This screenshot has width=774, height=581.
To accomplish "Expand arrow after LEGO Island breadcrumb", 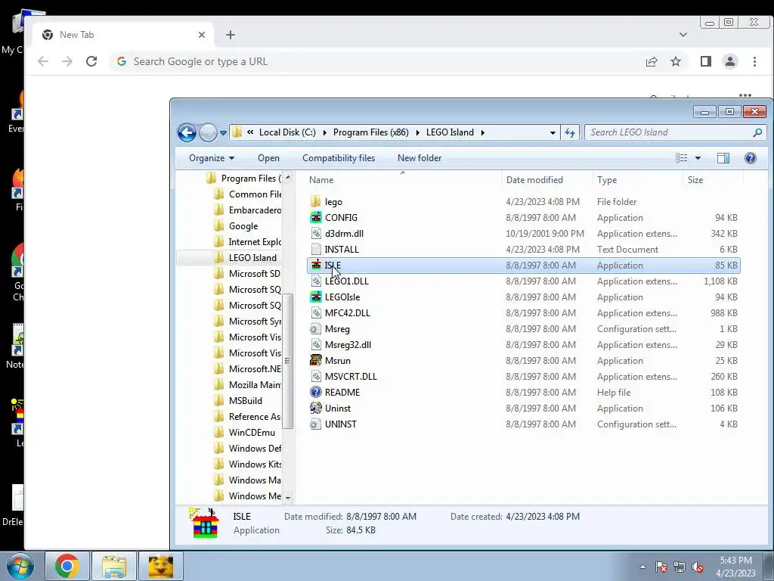I will click(x=482, y=132).
